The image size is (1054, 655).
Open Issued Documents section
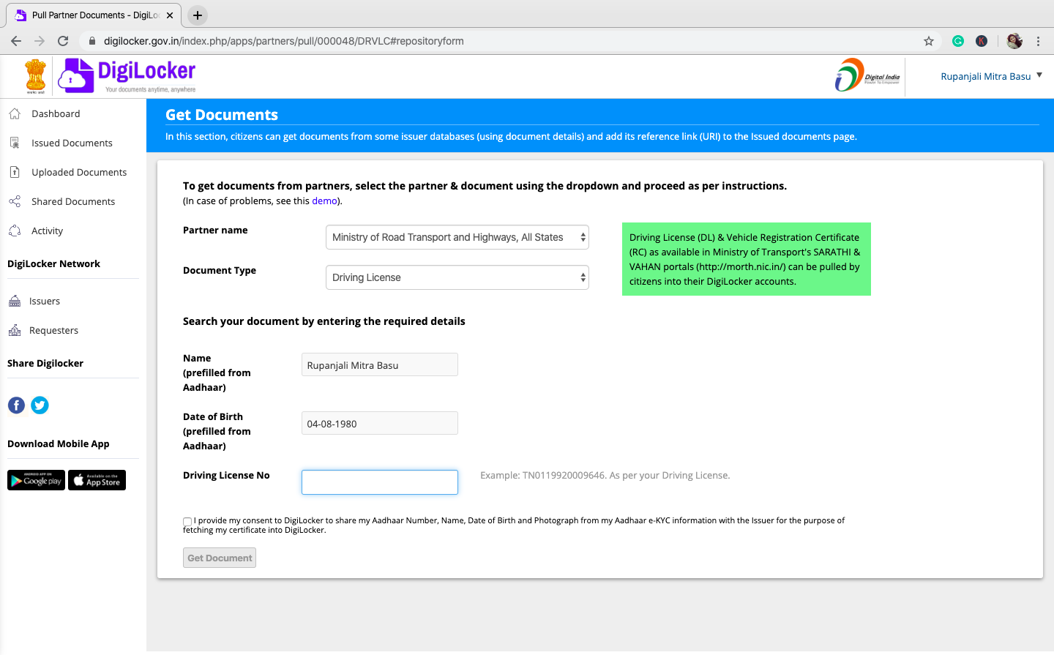pos(72,143)
